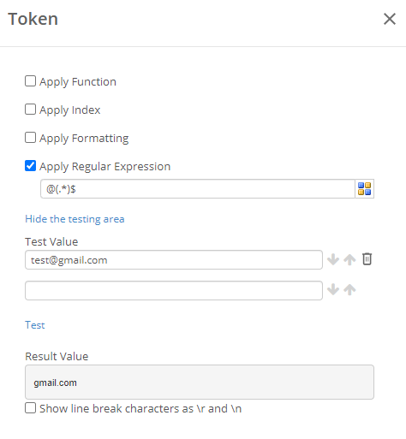Click the Result Value box showing gmail.com
Viewport: 406px width, 439px height.
200,382
